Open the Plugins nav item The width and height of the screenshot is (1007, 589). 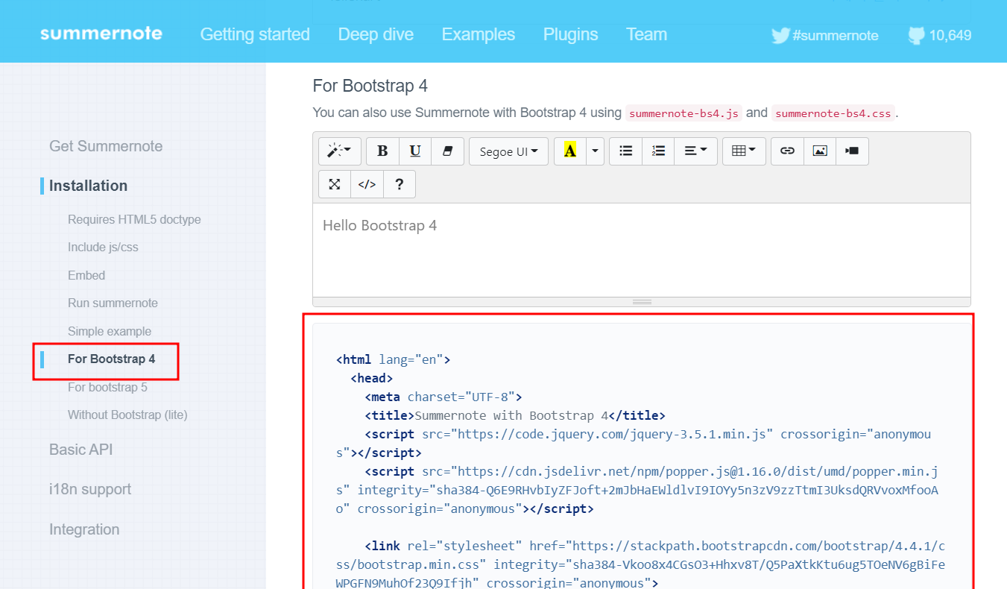coord(571,34)
